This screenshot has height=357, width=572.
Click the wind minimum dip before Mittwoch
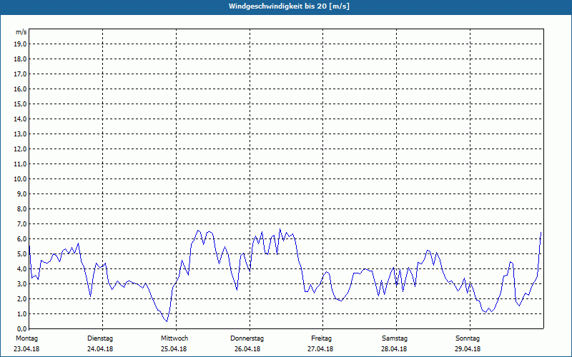(x=167, y=321)
